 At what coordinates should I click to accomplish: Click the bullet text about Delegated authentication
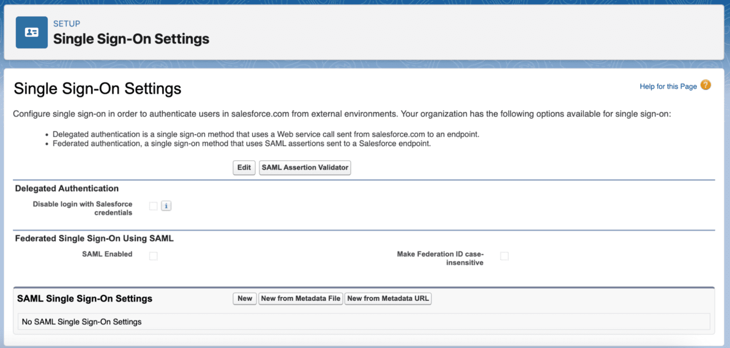point(266,135)
